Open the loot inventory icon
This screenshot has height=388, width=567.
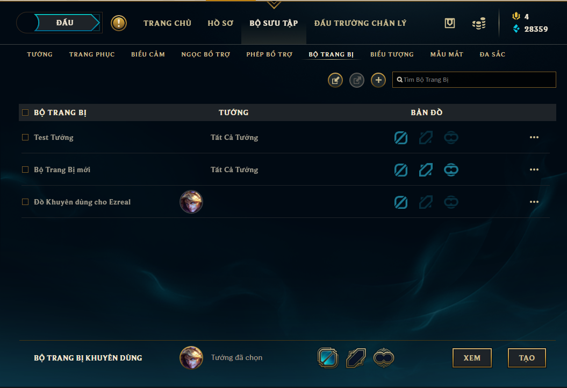click(449, 23)
